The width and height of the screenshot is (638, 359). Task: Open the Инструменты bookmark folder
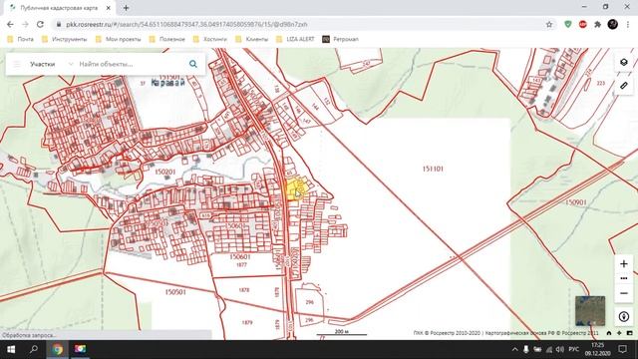tap(65, 39)
